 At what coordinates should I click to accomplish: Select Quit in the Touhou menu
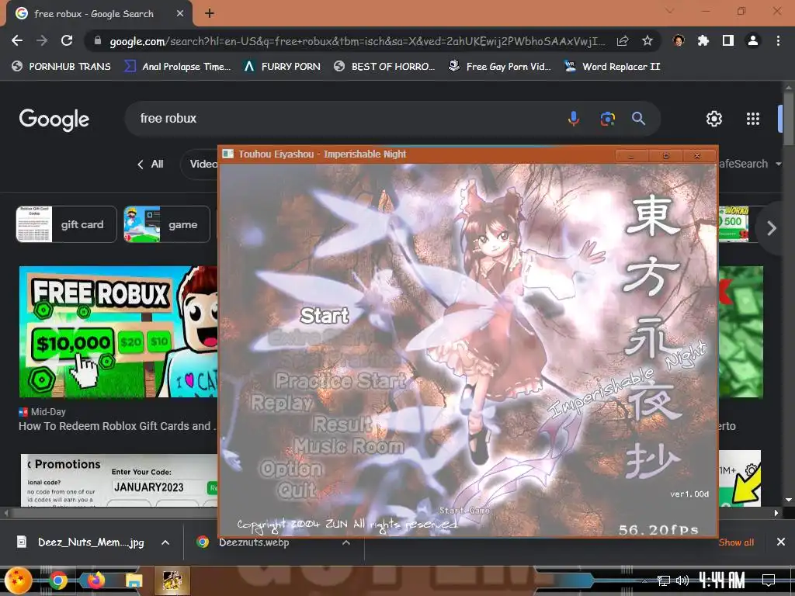tap(297, 490)
